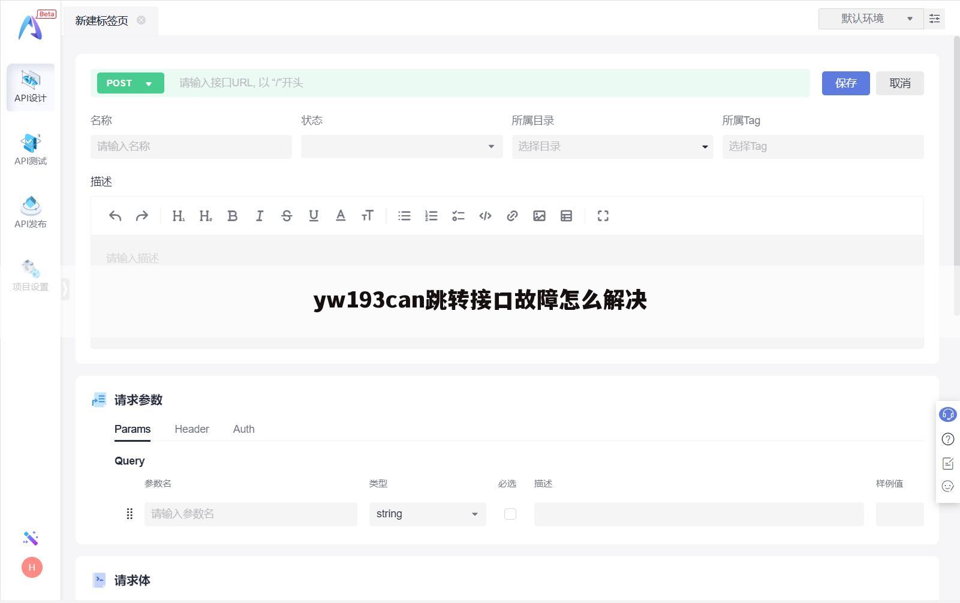
Task: Focus the 样例值 field
Action: click(899, 514)
